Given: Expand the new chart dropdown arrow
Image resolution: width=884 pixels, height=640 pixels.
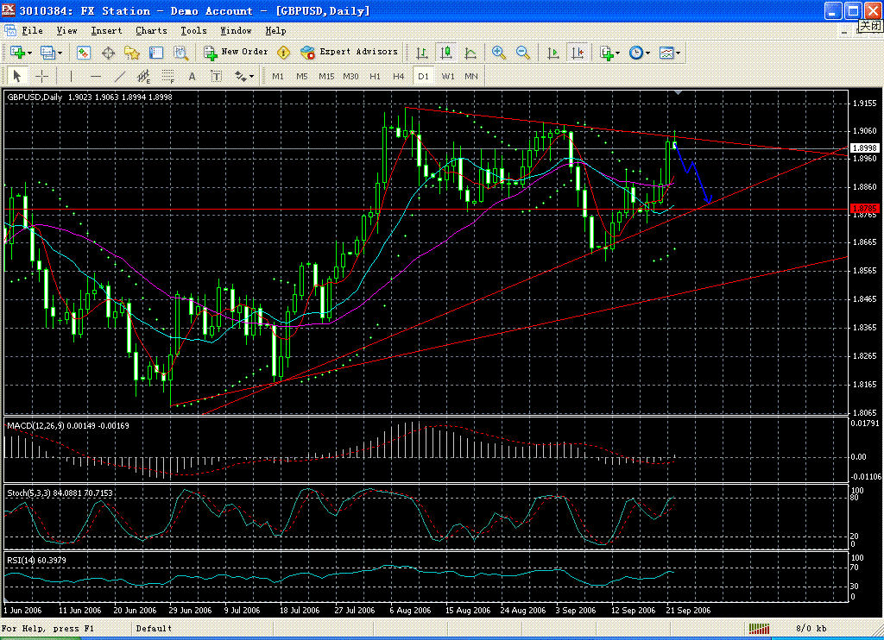Looking at the screenshot, I should click(31, 53).
